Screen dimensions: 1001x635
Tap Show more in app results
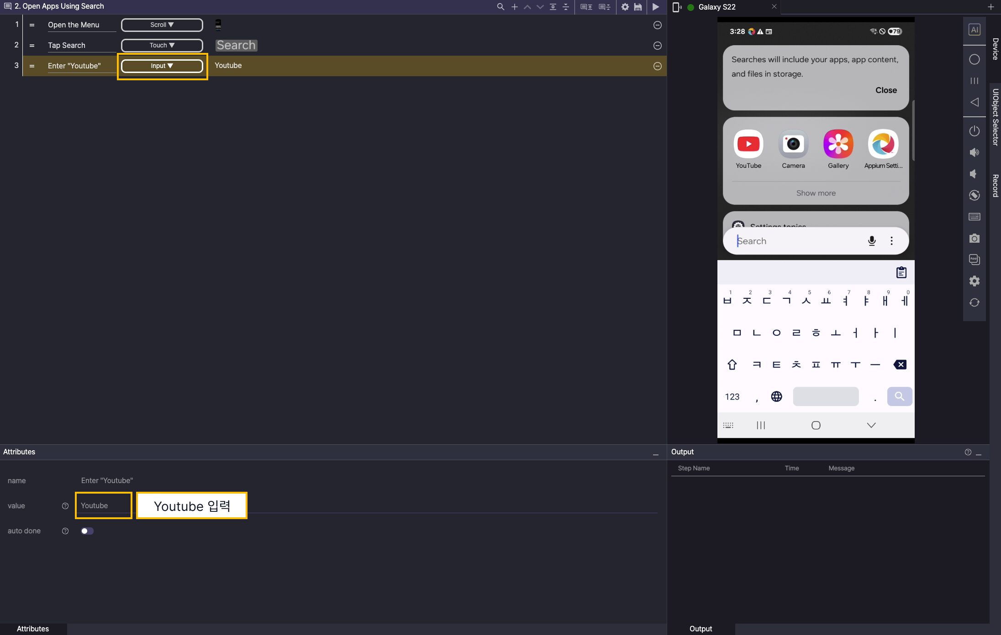tap(816, 193)
